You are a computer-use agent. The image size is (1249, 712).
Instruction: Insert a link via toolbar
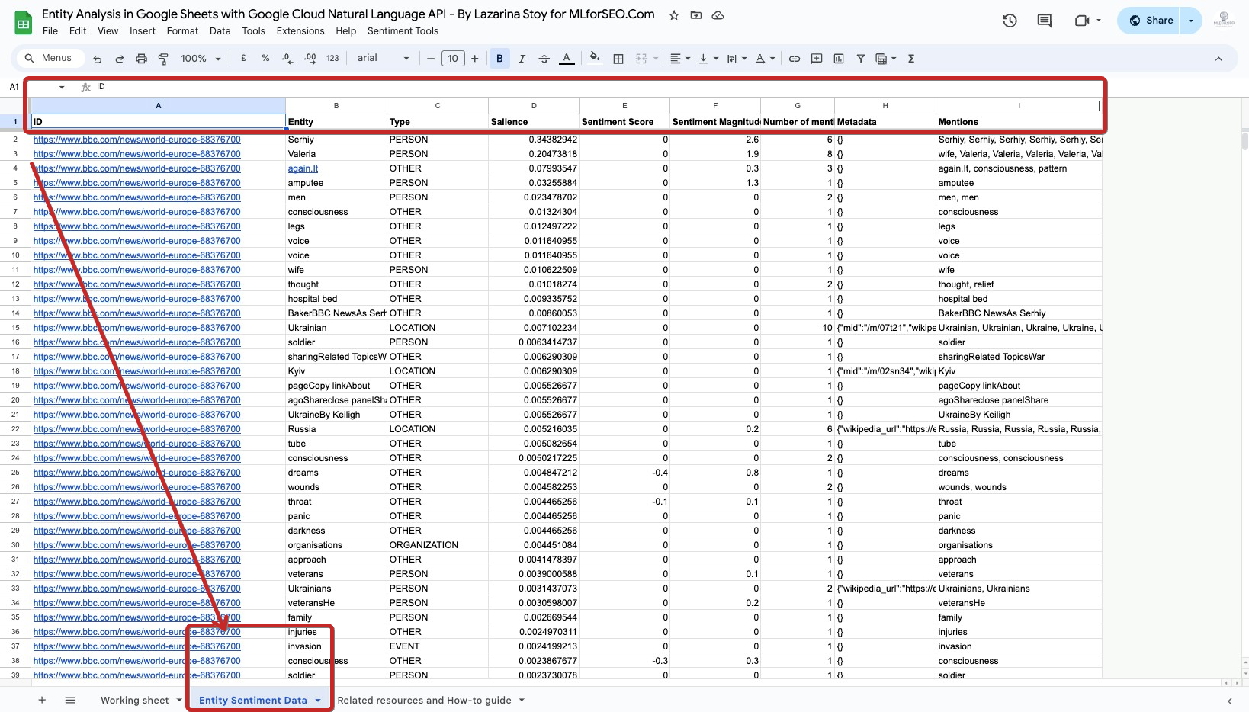coord(795,59)
